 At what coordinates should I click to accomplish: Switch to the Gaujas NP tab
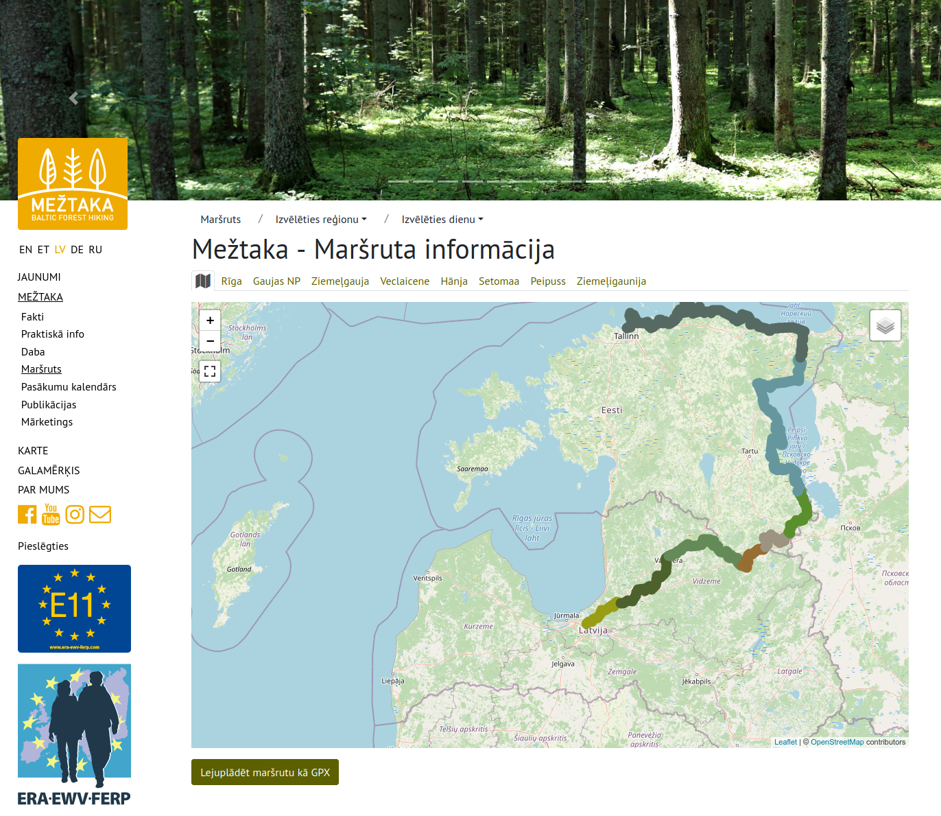pos(276,281)
